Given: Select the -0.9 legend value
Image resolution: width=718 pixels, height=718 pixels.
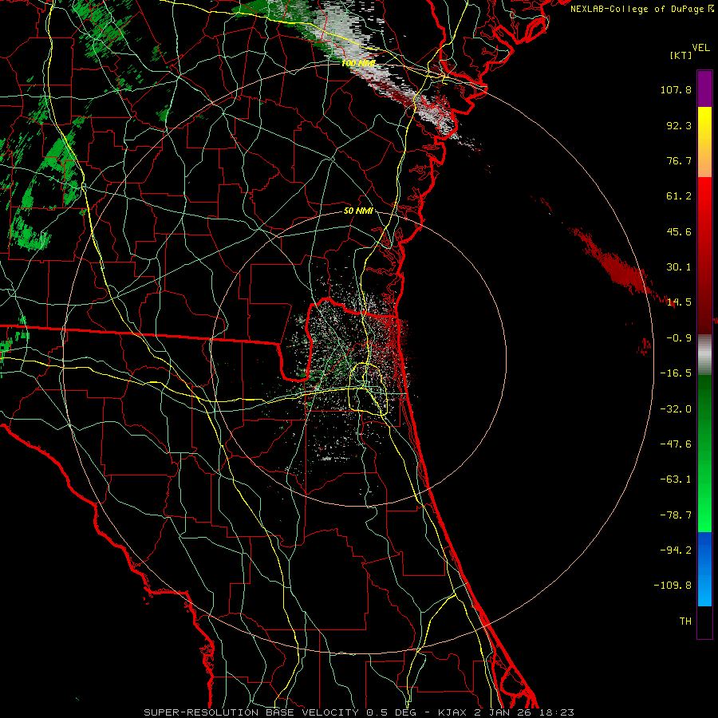Looking at the screenshot, I should click(x=676, y=338).
